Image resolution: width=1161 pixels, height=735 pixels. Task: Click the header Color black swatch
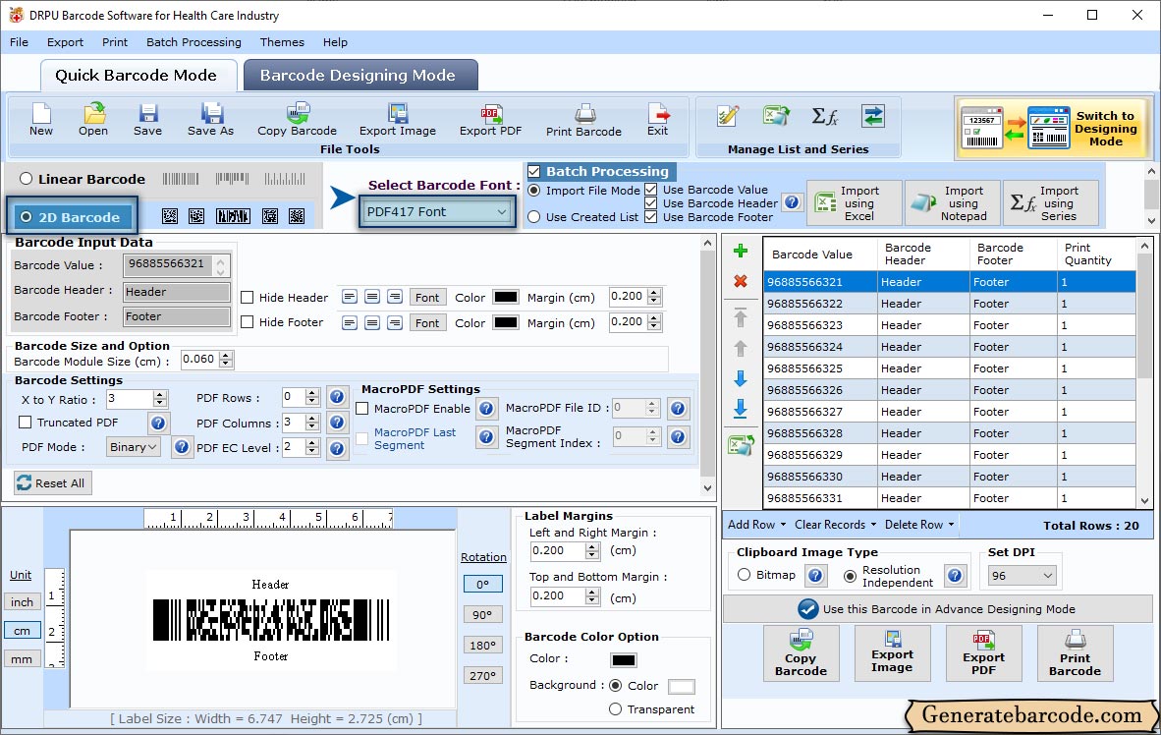tap(506, 297)
